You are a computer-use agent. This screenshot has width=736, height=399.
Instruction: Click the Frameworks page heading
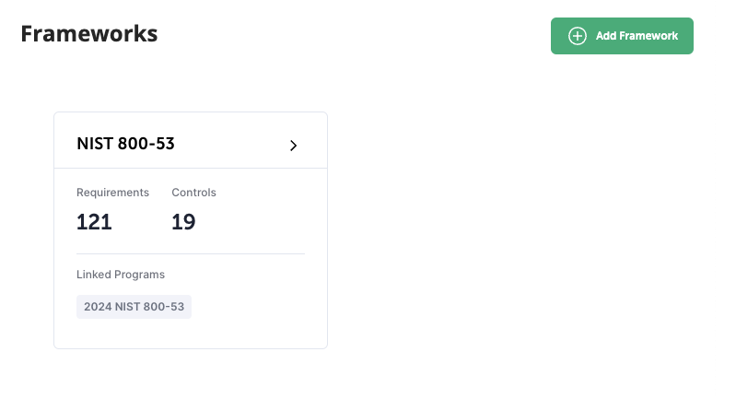pyautogui.click(x=89, y=34)
